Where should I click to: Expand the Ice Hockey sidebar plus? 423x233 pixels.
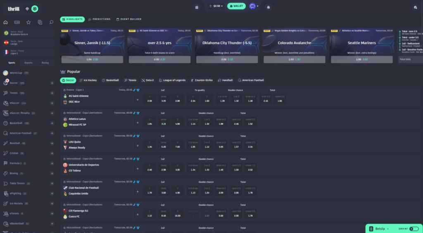click(x=52, y=204)
